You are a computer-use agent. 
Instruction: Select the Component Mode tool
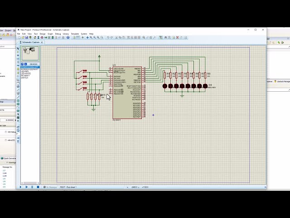(x=18, y=52)
